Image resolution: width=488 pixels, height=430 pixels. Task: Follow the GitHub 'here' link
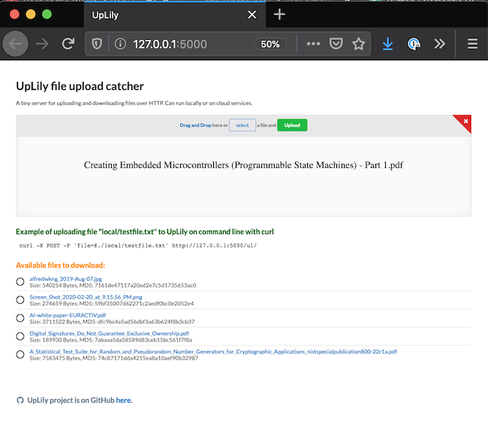click(x=124, y=400)
